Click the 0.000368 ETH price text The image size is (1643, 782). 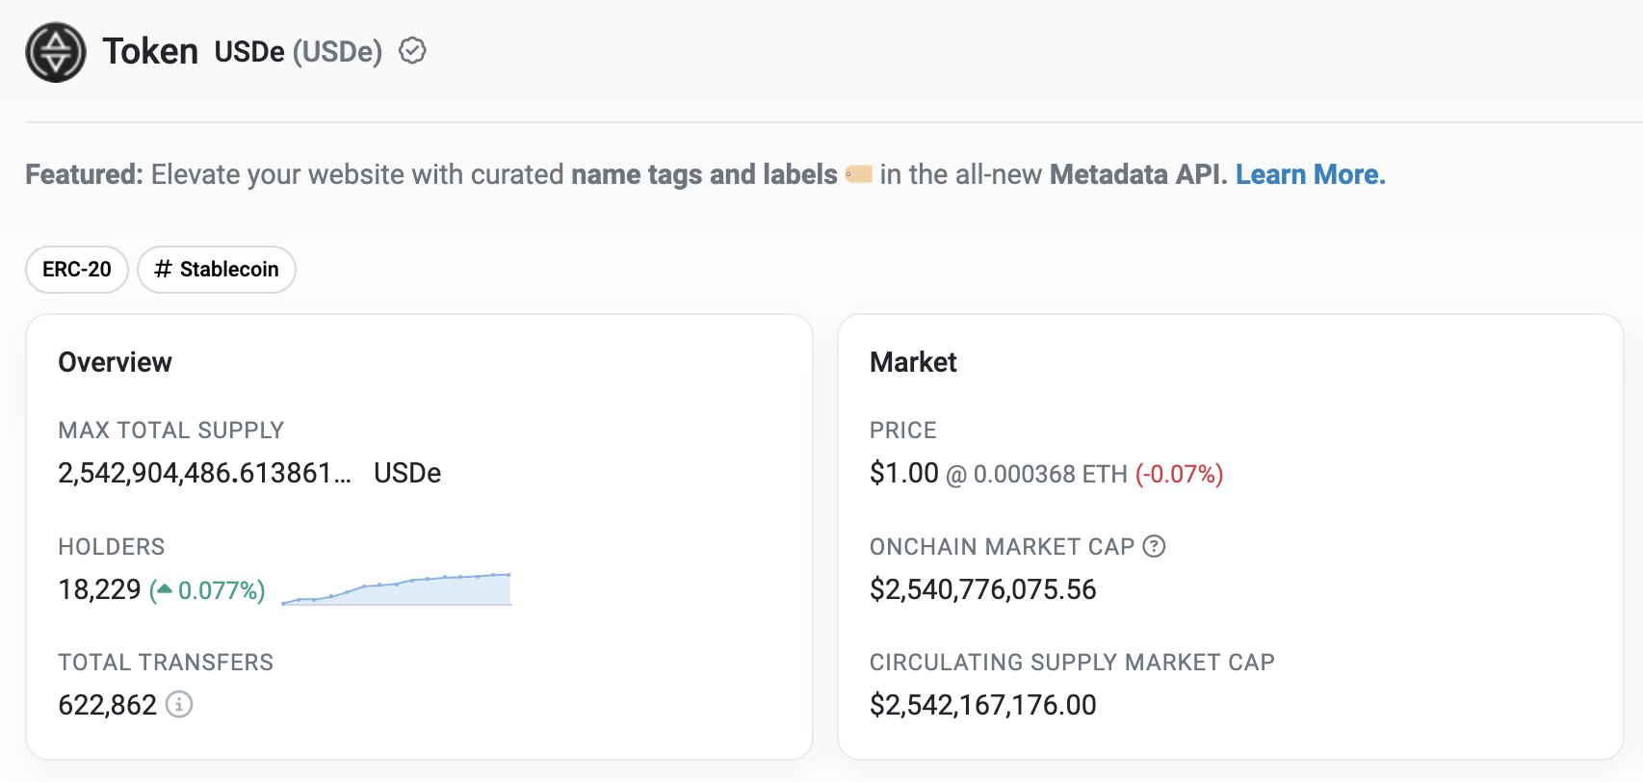click(1050, 474)
